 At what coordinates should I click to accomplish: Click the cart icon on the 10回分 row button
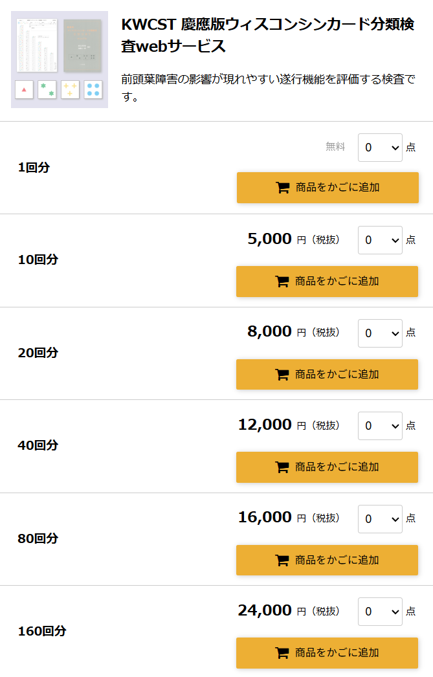(282, 281)
